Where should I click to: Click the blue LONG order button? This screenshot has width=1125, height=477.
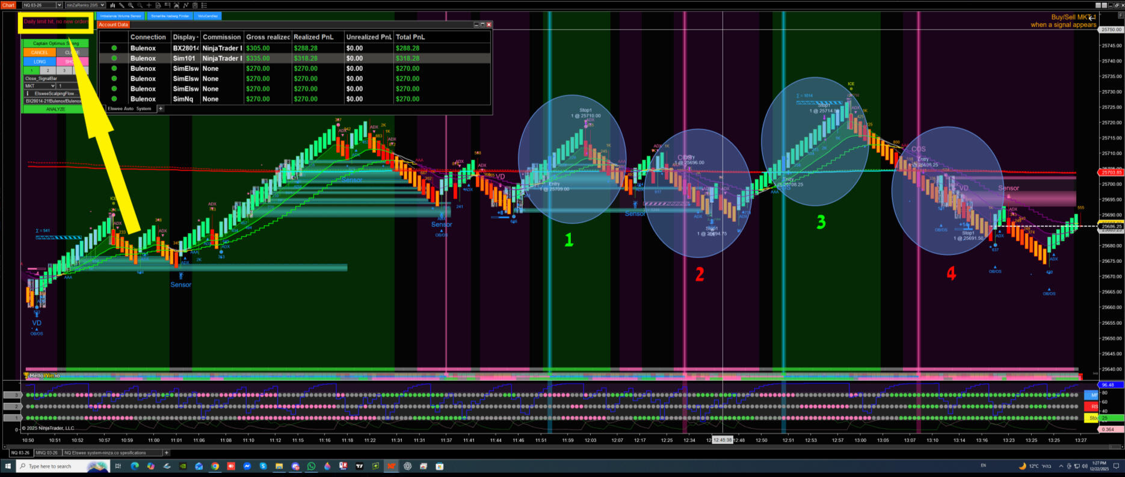(x=40, y=61)
